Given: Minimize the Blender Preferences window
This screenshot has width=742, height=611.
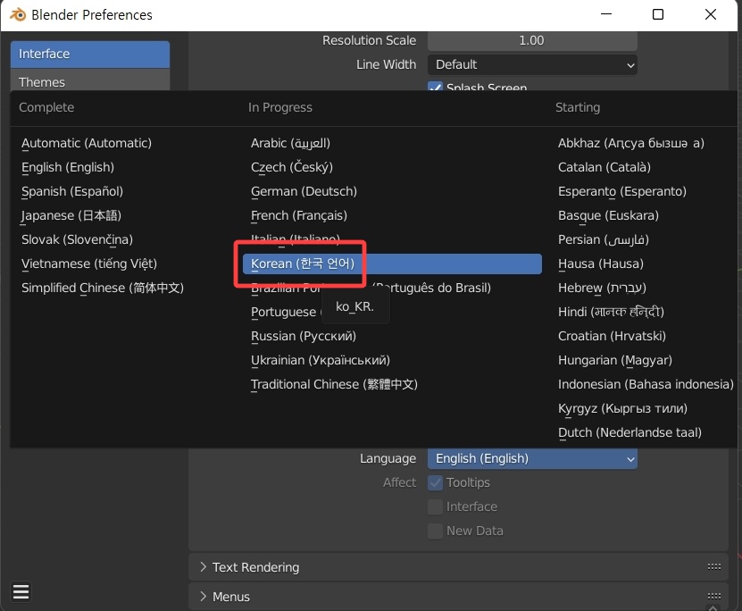Looking at the screenshot, I should [606, 14].
